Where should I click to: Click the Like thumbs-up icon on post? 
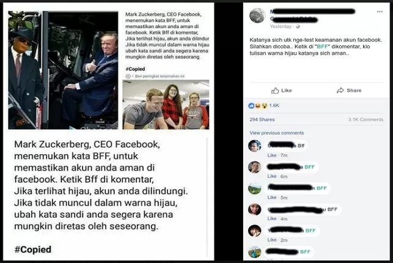pyautogui.click(x=275, y=91)
